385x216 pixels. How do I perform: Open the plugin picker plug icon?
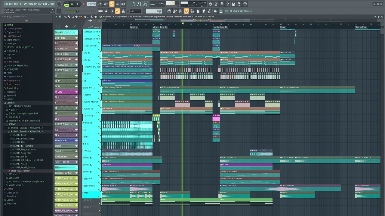coord(204,11)
